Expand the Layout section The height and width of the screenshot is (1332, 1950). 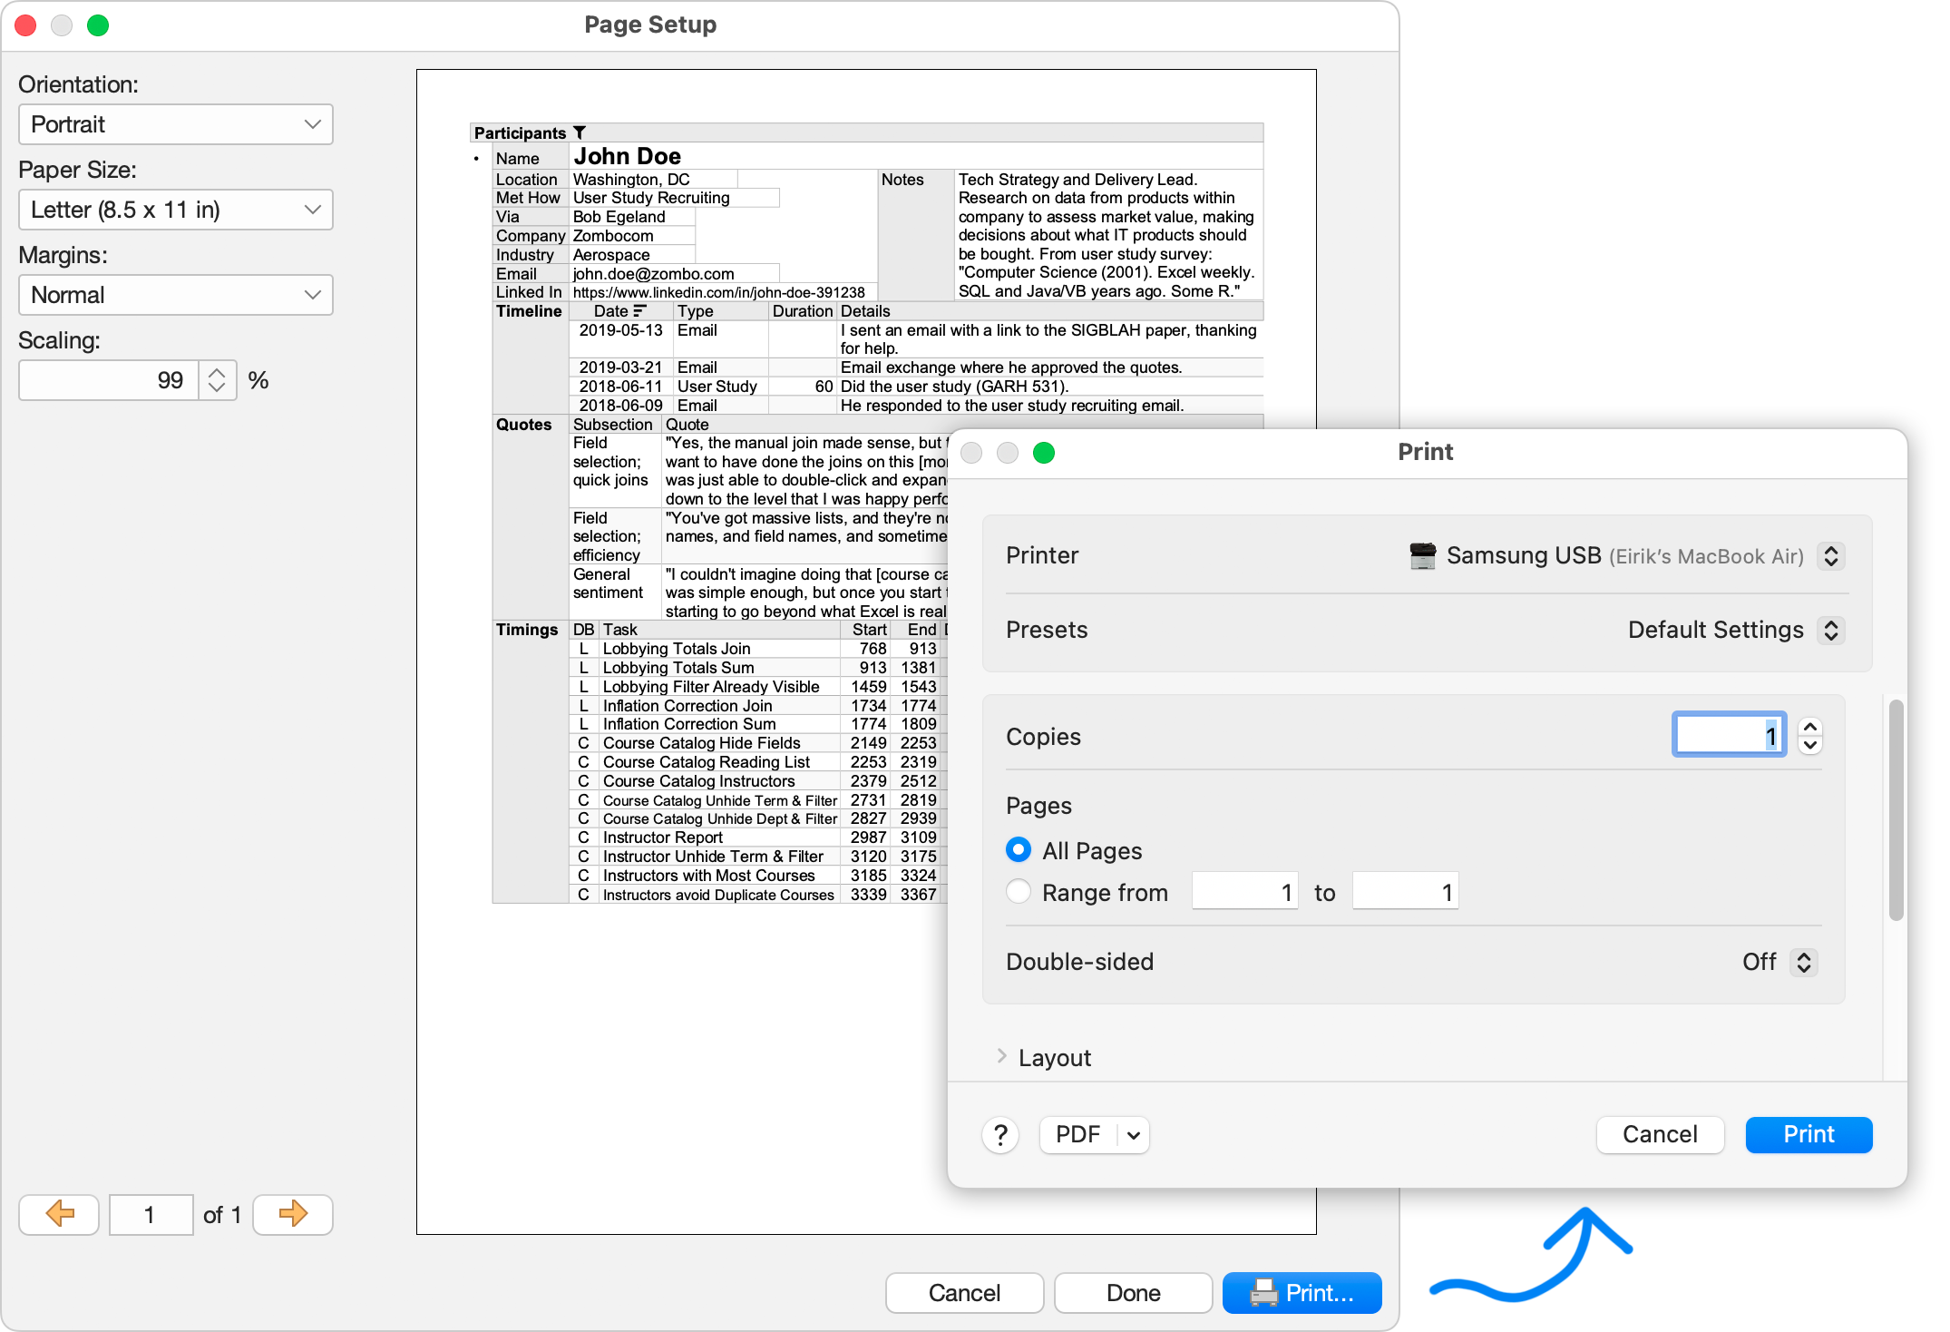(x=1002, y=1057)
